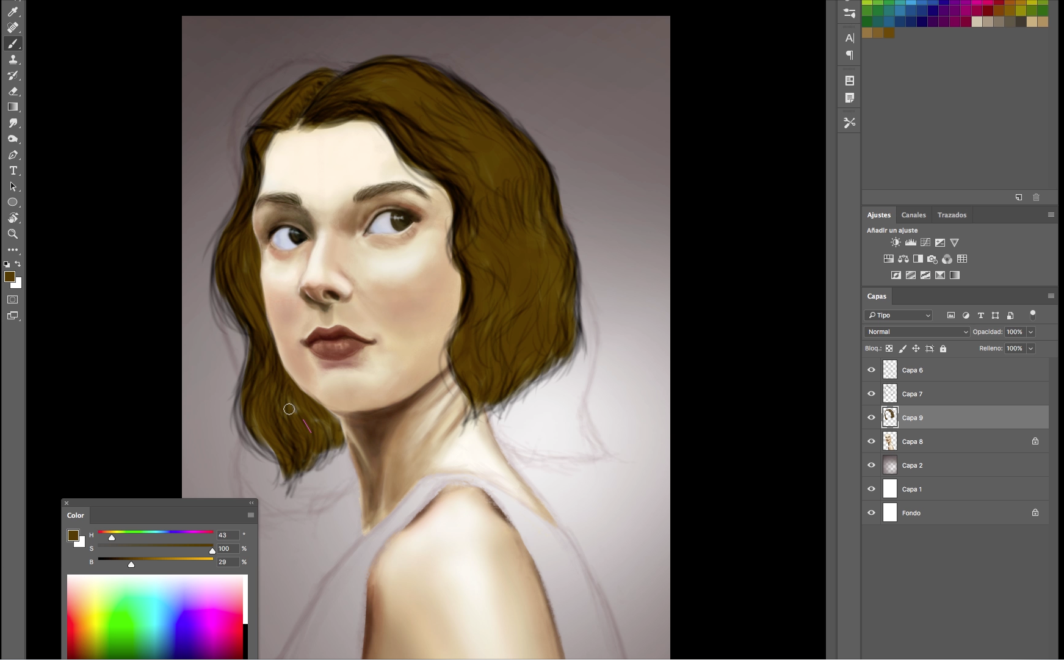Select the History Brush tool

coord(13,75)
